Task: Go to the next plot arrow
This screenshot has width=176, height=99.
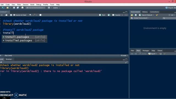Action: pyautogui.click(x=136, y=54)
